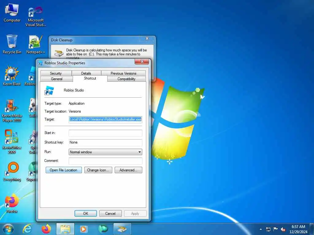This screenshot has width=314, height=235.
Task: Open the clock showing 6:57 AM
Action: pyautogui.click(x=298, y=229)
